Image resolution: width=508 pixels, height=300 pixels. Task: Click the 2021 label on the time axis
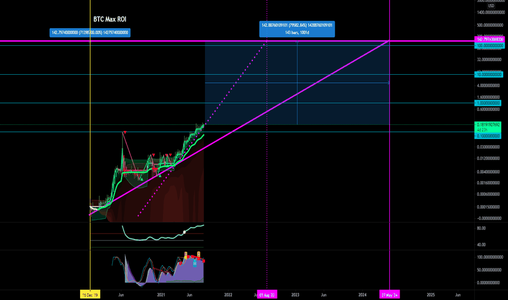[x=161, y=295]
